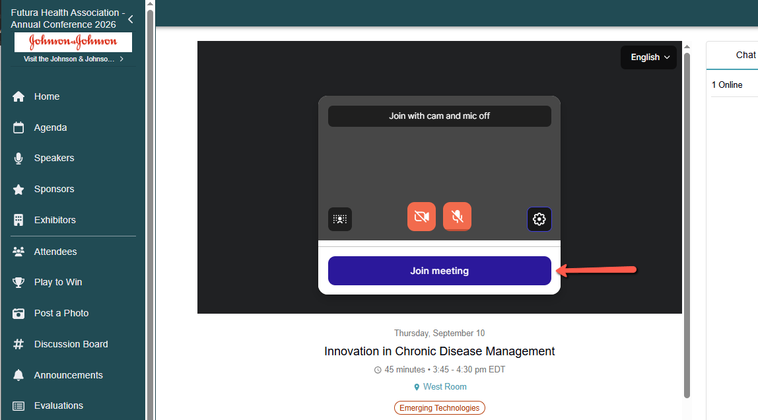Open the English language dropdown
Viewport: 758px width, 420px height.
648,57
